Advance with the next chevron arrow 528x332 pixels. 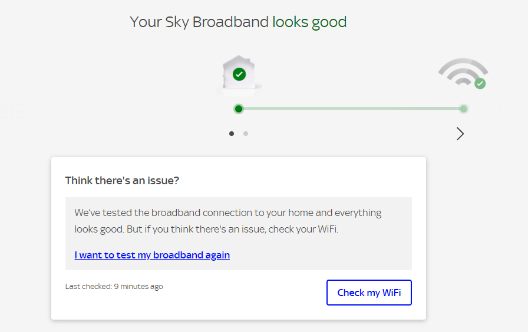pos(460,134)
